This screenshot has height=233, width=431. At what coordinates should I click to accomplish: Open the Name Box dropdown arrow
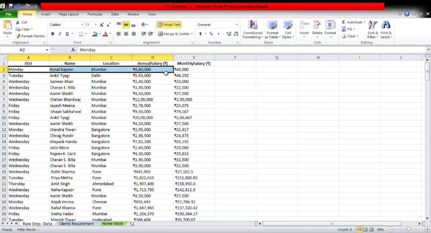point(47,49)
